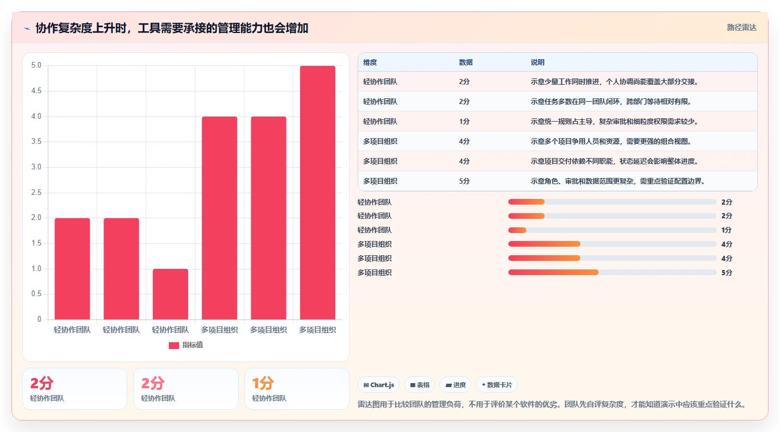Click the 路径雷达 label in the header

click(742, 27)
